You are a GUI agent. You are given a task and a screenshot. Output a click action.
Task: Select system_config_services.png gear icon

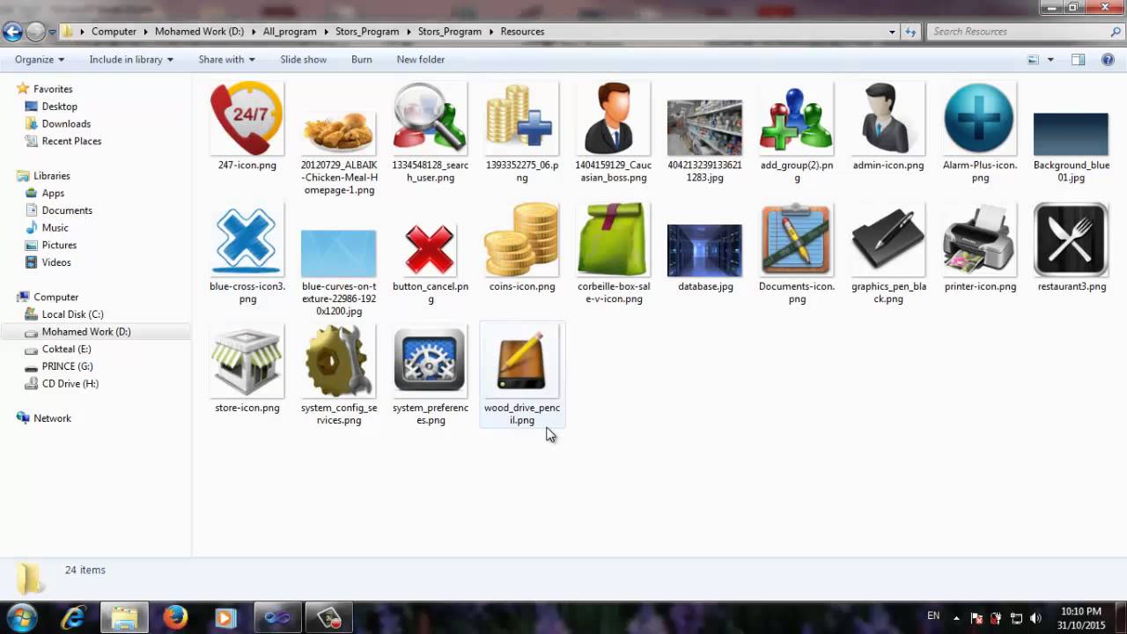point(339,362)
